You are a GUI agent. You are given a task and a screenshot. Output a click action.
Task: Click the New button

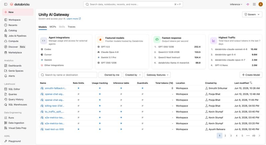pyautogui.click(x=18, y=12)
